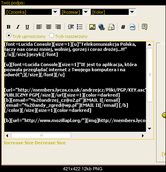Click the "EMAIL II[/email]" text in editor
The width and height of the screenshot is (166, 172).
pos(99,105)
